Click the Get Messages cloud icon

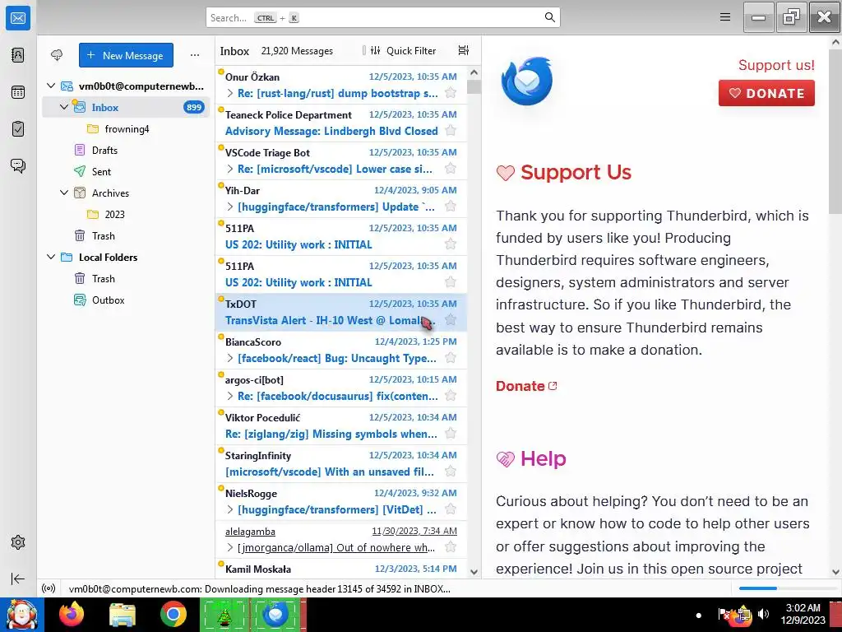pyautogui.click(x=57, y=55)
